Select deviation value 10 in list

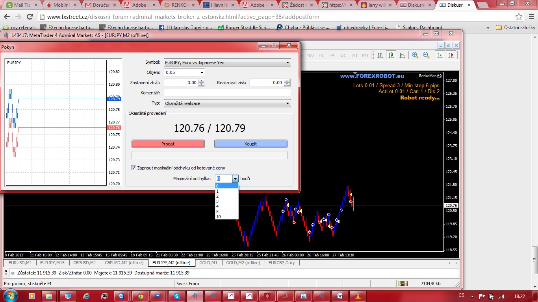(x=227, y=217)
